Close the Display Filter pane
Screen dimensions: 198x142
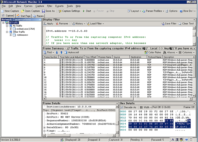[x=194, y=19]
